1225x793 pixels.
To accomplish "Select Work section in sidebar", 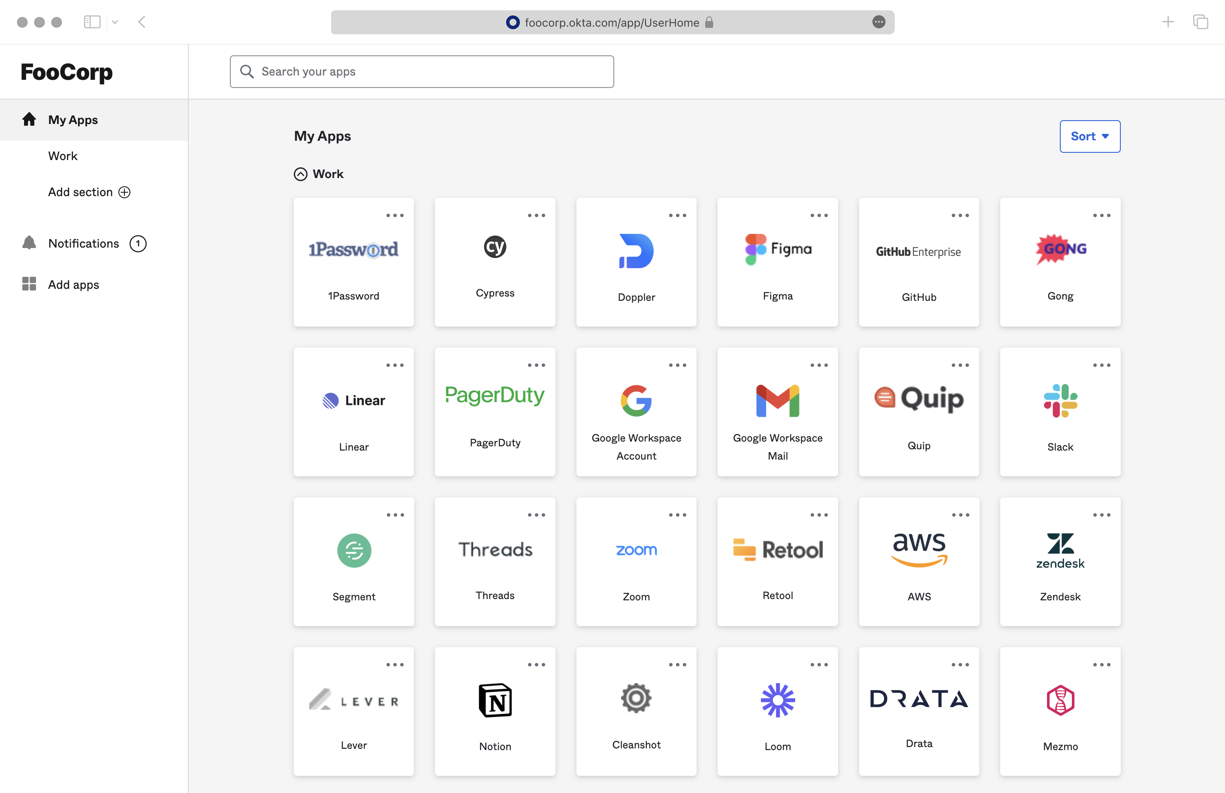I will [x=63, y=155].
